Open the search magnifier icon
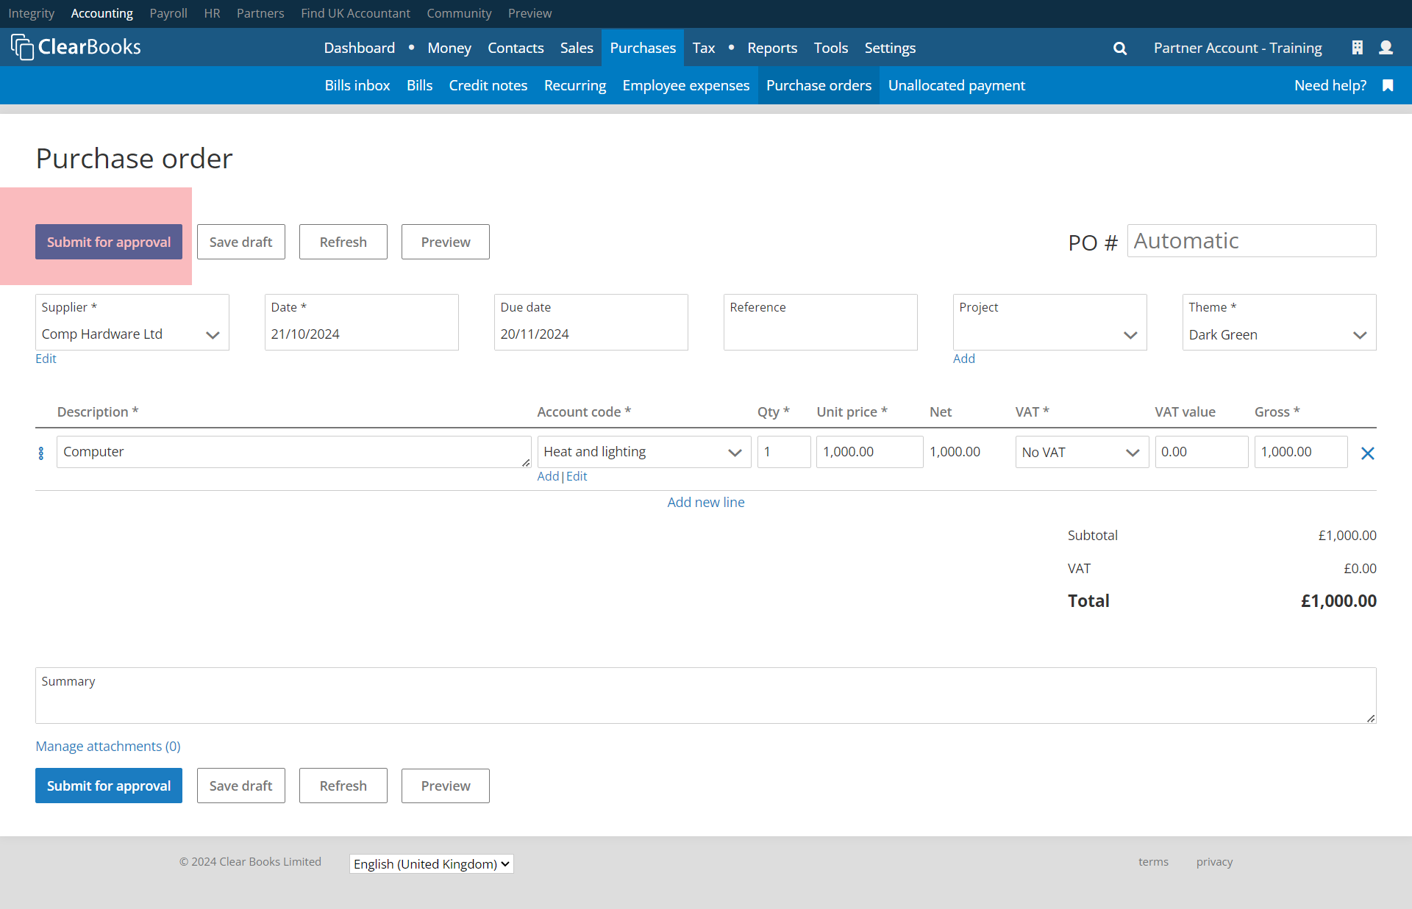This screenshot has width=1412, height=909. click(1120, 48)
